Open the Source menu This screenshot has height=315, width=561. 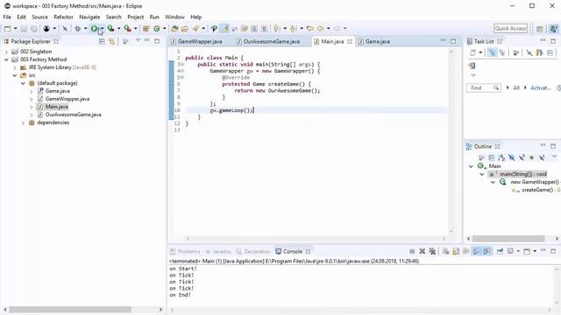[x=39, y=17]
